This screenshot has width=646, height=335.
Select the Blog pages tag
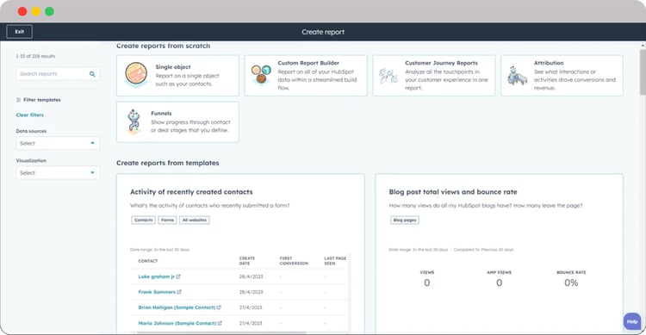click(405, 220)
